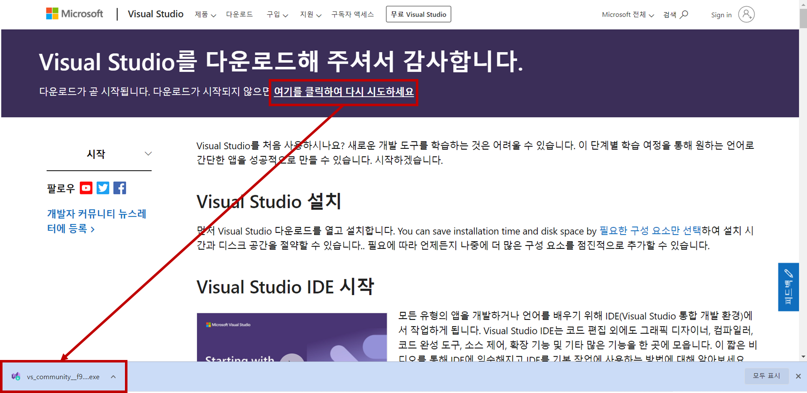Viewport: 807px width, 393px height.
Task: Click the Visual Studio brand link
Action: pyautogui.click(x=155, y=14)
